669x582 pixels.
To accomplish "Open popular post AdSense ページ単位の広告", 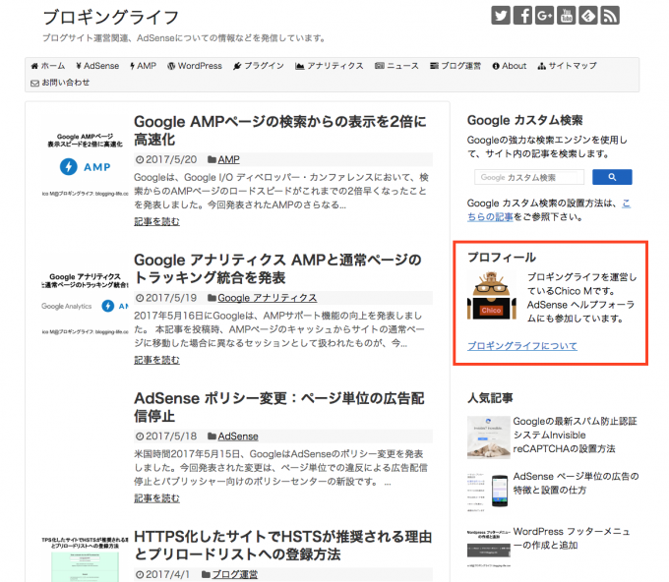I will coord(576,483).
